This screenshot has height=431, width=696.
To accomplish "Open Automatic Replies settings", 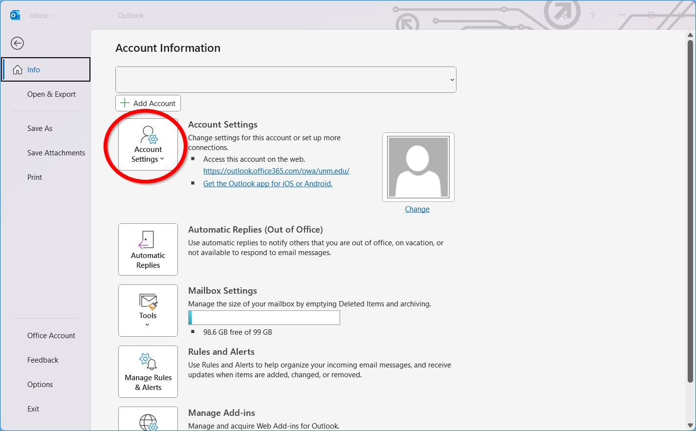I will point(148,250).
